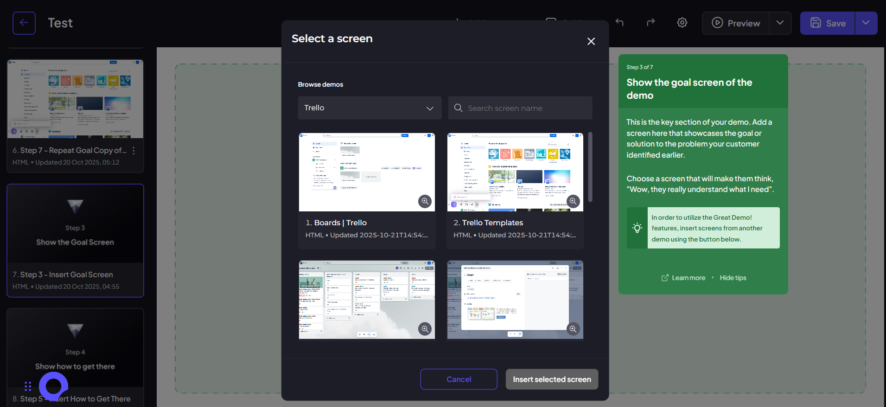Screen dimensions: 886x407
Task: Zoom the card dialog thumbnail magnifier
Action: click(573, 329)
